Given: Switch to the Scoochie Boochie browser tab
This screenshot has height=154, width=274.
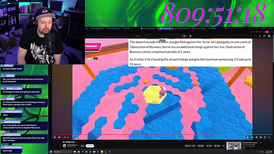Looking at the screenshot, I should (114, 28).
